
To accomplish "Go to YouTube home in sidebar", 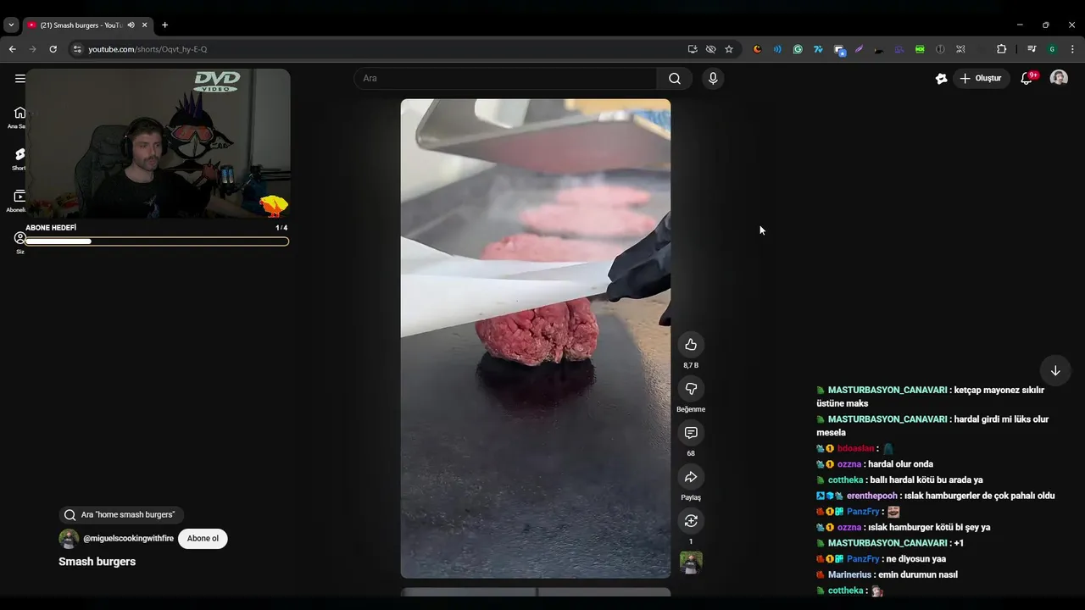I will click(x=19, y=117).
